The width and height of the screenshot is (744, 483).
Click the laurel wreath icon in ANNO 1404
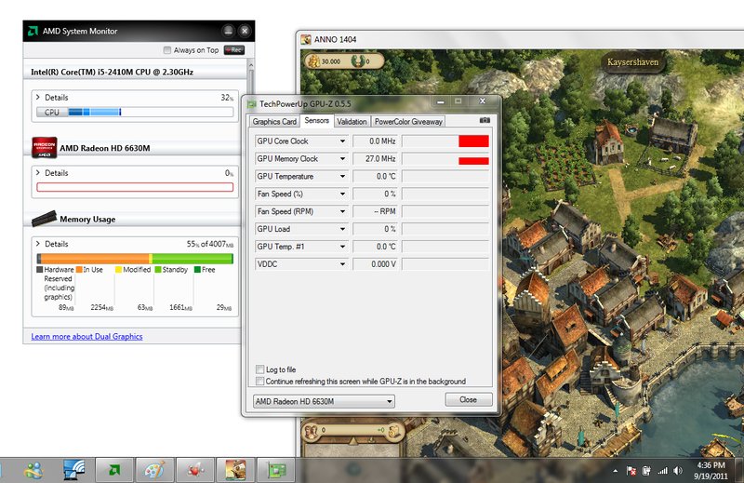point(357,60)
